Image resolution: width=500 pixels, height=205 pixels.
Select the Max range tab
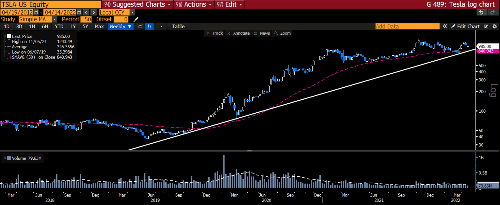pyautogui.click(x=99, y=26)
